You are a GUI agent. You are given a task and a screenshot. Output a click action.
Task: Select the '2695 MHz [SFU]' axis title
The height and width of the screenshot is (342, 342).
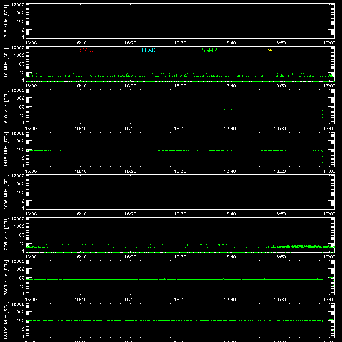click(6, 192)
